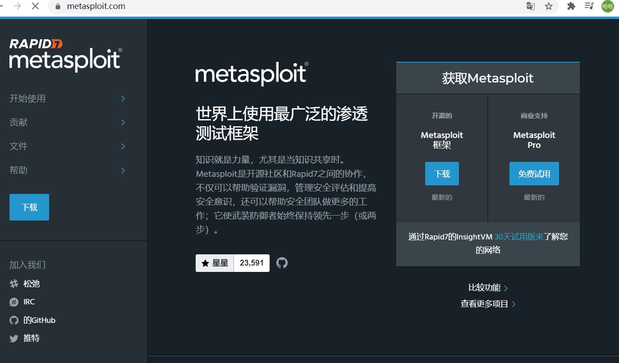This screenshot has height=363, width=619.
Task: Expand the 开始使用 menu chevron
Action: tap(123, 98)
